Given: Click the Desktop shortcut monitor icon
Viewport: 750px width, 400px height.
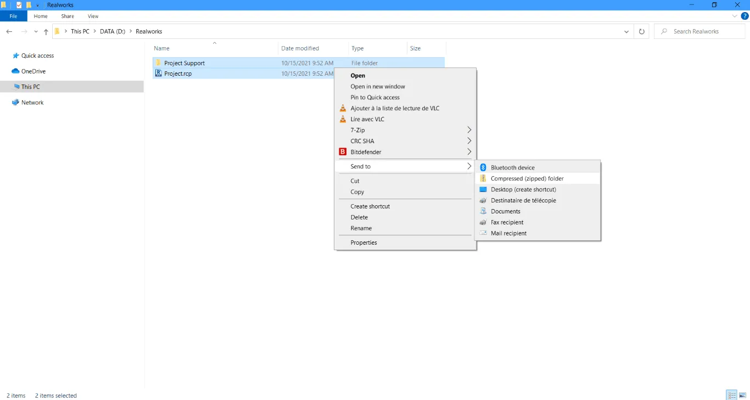Looking at the screenshot, I should [x=483, y=189].
